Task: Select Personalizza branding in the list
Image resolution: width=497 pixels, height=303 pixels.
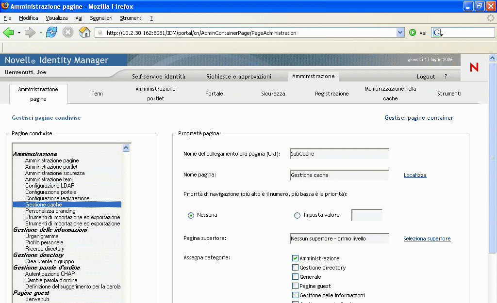Action: point(50,211)
